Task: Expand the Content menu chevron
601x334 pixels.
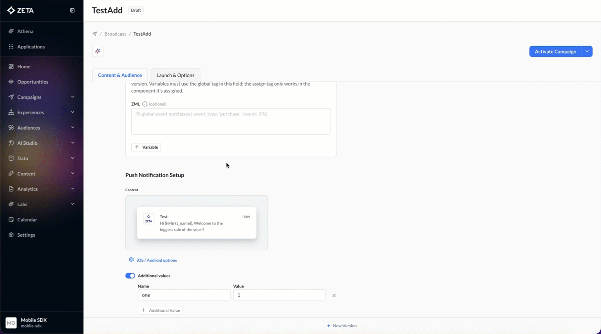Action: pos(73,173)
